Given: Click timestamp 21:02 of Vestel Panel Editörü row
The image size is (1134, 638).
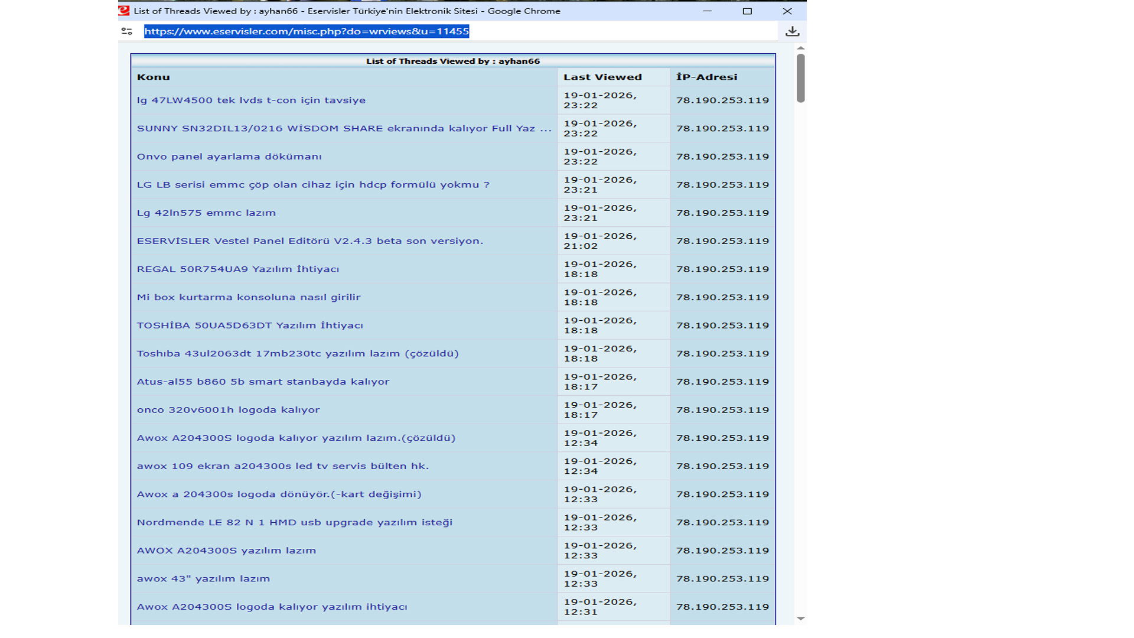Looking at the screenshot, I should coord(600,241).
